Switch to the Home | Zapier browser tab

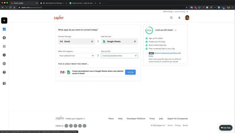tap(24, 3)
